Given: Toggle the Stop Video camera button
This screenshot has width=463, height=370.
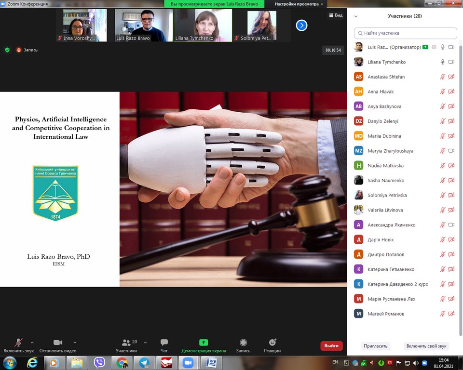Looking at the screenshot, I should (x=58, y=343).
